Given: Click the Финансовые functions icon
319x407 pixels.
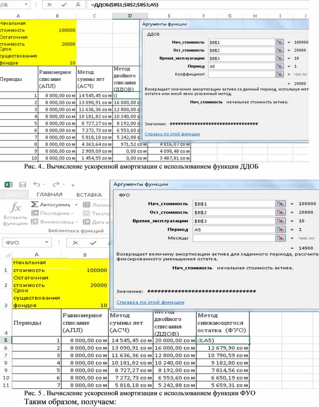Looking at the screenshot, I should tap(35, 222).
